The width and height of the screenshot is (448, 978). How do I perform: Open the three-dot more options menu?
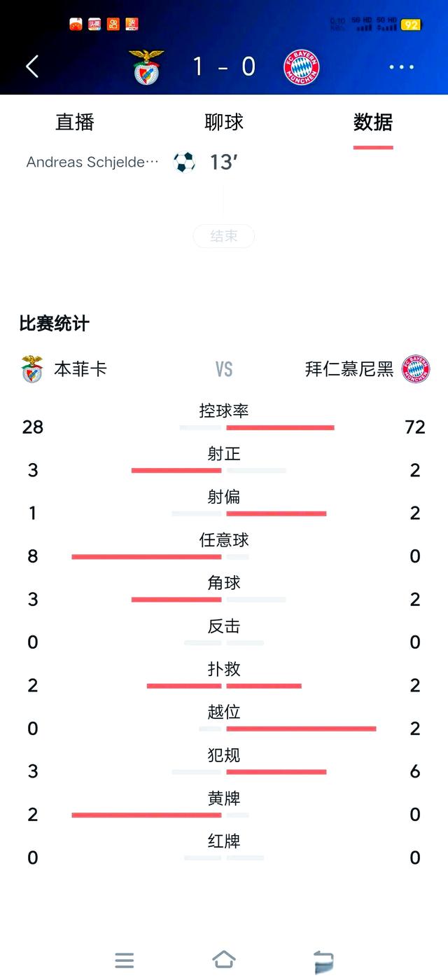(x=401, y=67)
